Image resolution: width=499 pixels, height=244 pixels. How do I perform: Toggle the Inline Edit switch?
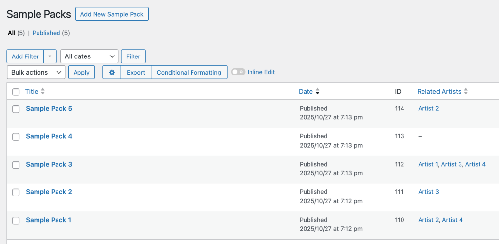(238, 72)
